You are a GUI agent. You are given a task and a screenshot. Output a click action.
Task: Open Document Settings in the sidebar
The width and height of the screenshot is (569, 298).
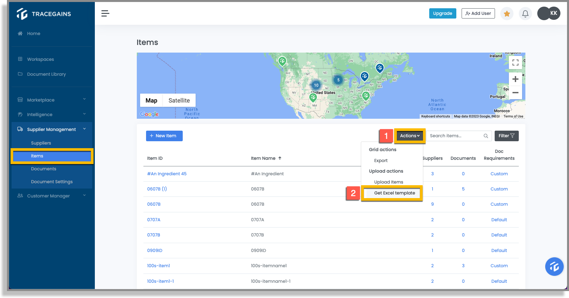click(52, 182)
